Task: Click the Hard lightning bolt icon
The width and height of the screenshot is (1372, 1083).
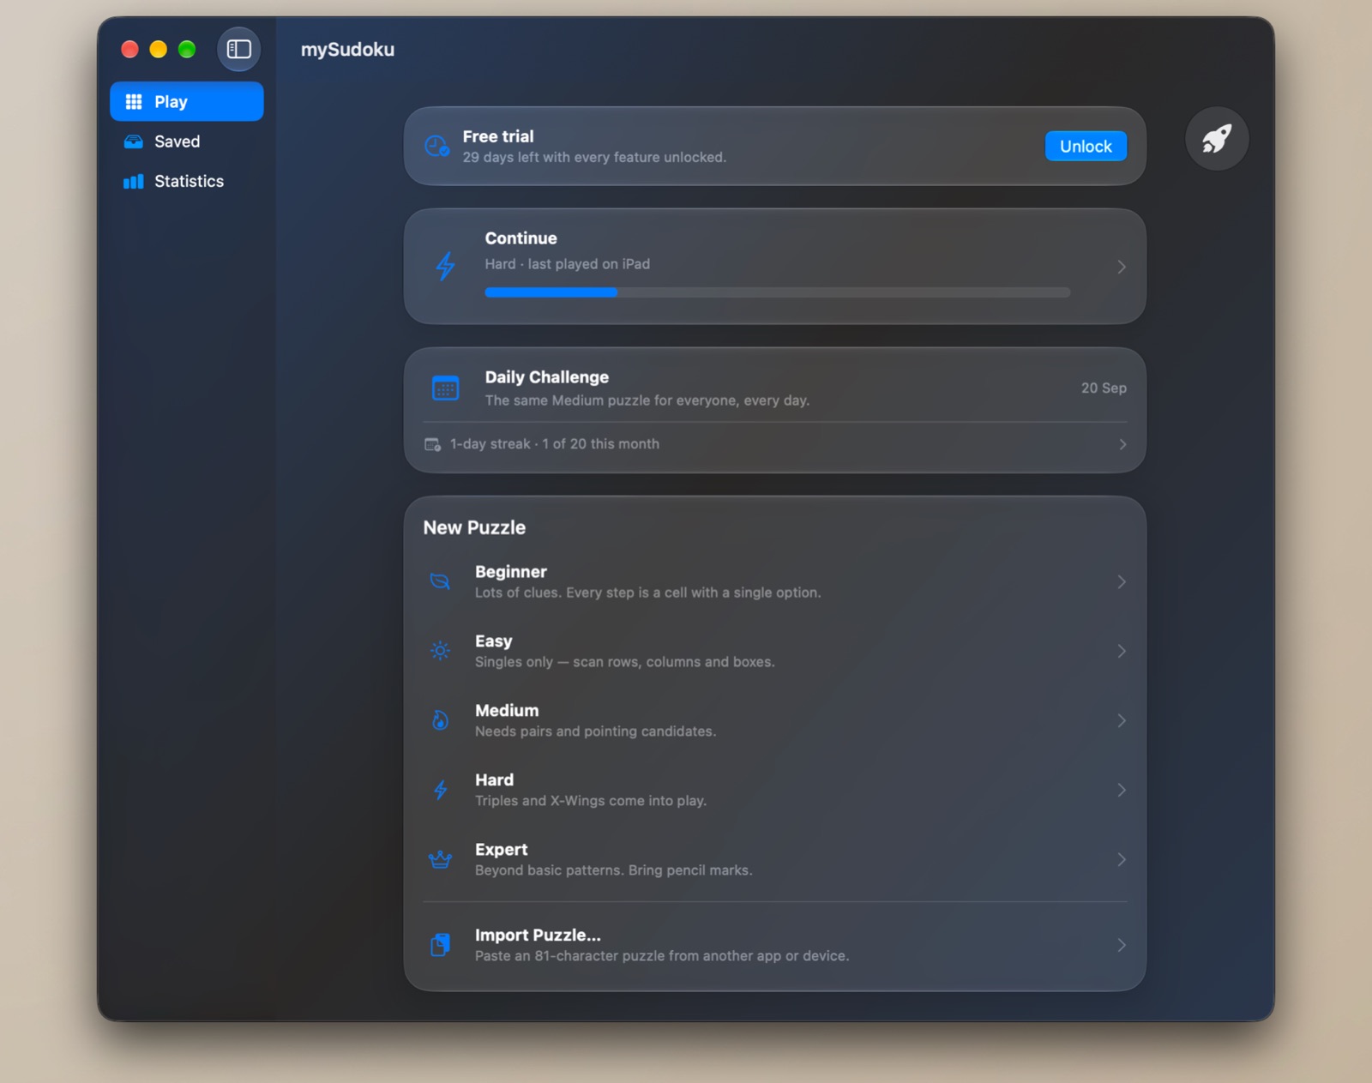Action: [440, 790]
